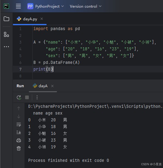Open more run options vertical dots
The height and width of the screenshot is (168, 163).
[37, 97]
